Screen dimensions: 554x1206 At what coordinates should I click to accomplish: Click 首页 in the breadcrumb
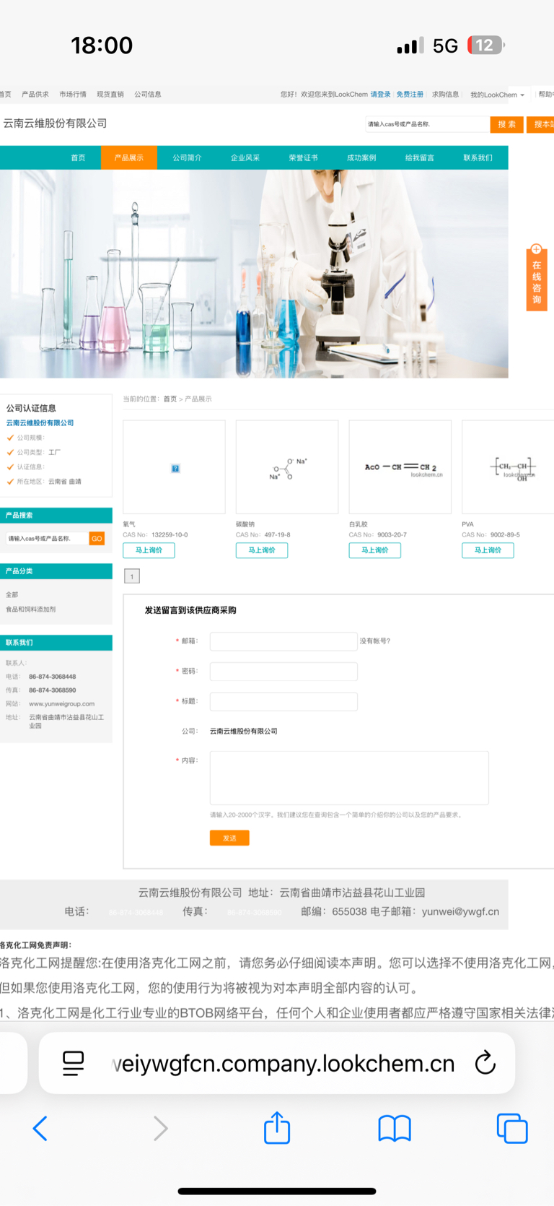[170, 399]
